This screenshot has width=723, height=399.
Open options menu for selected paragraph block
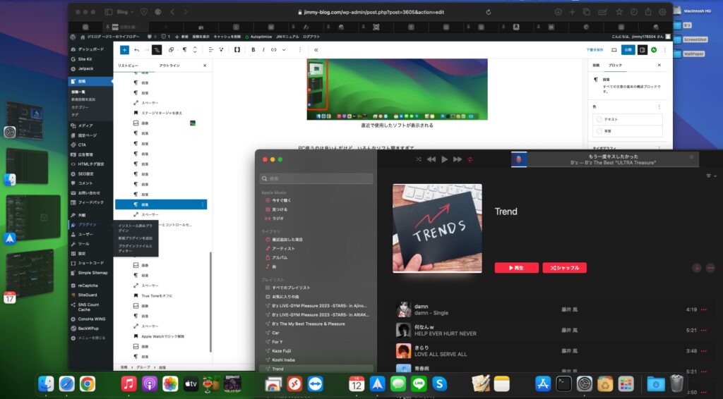click(203, 204)
